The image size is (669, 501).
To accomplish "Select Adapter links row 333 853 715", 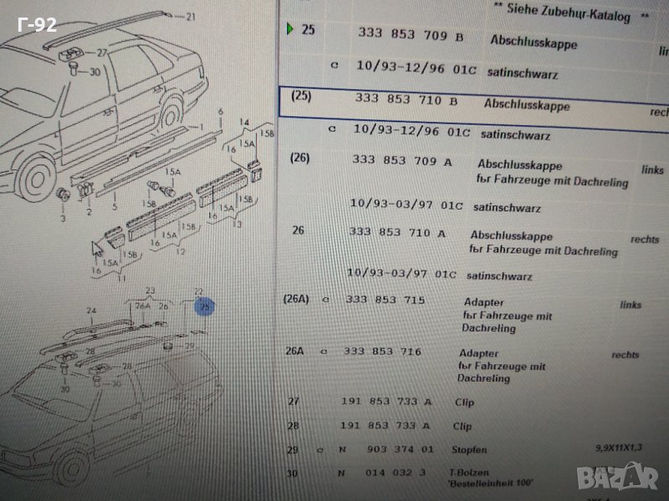I will tap(384, 300).
